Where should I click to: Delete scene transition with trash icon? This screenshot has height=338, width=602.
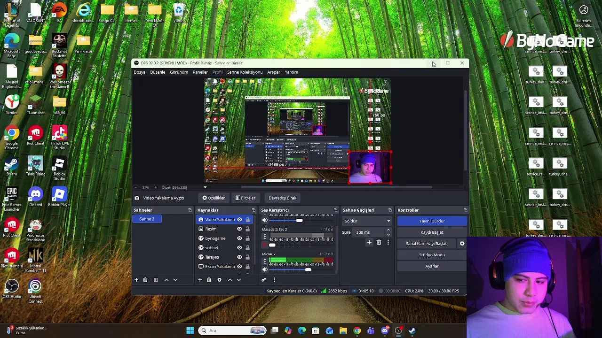pyautogui.click(x=379, y=242)
